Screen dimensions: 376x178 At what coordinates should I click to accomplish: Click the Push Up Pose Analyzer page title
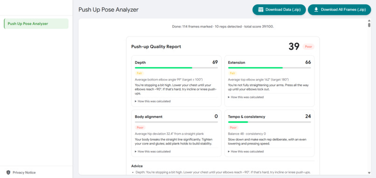coord(108,10)
